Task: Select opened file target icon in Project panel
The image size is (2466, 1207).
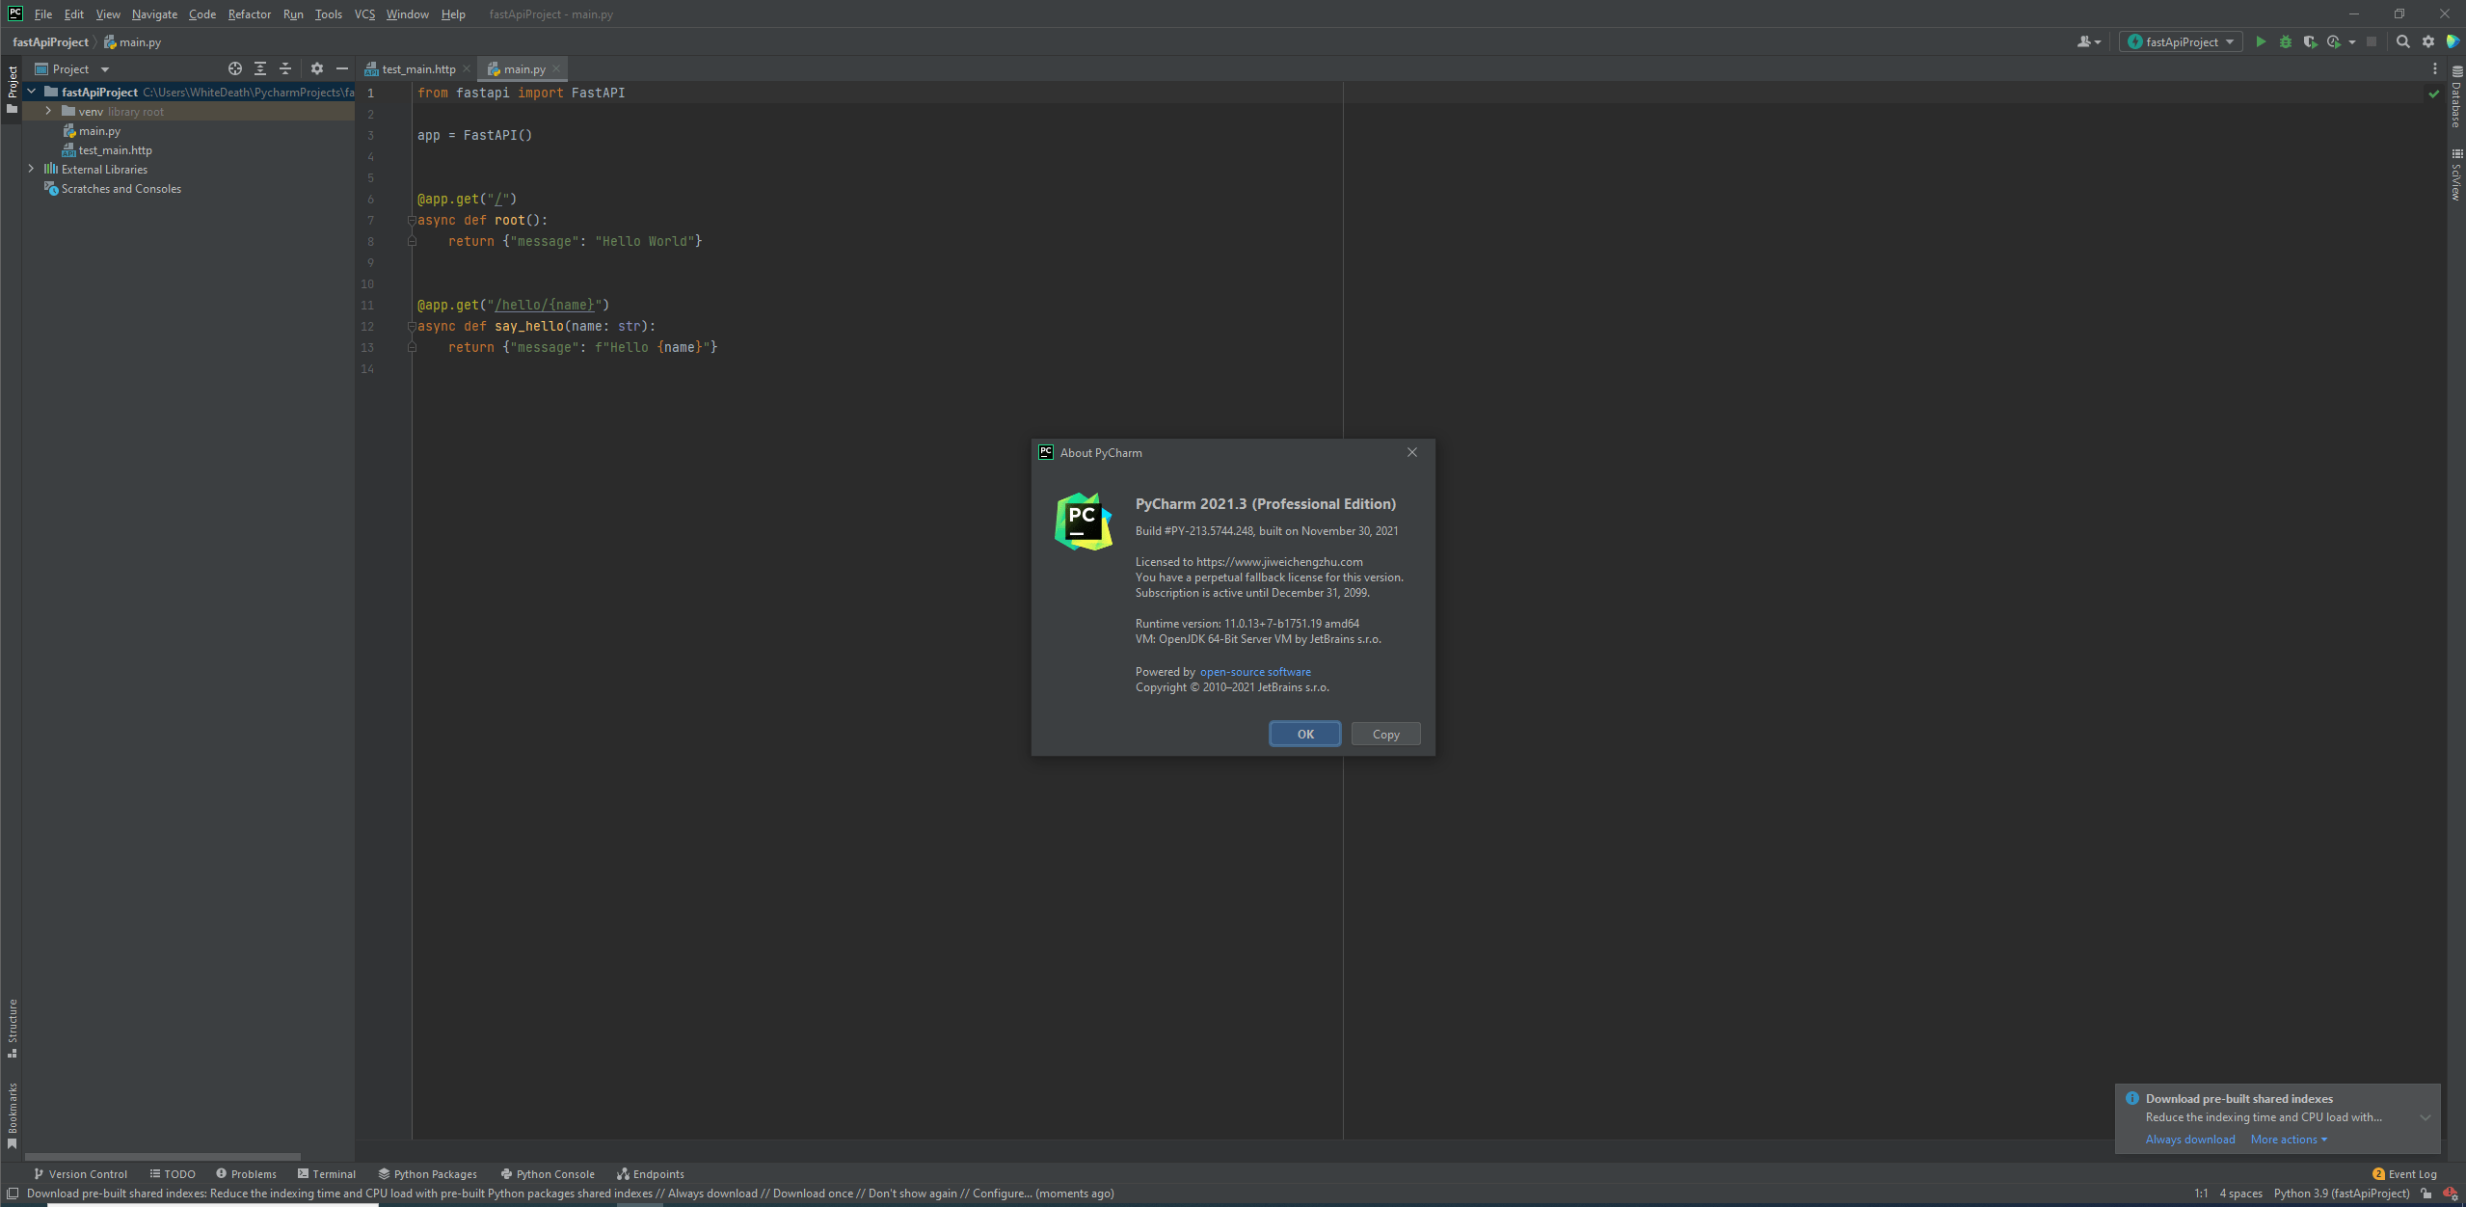Action: [235, 68]
